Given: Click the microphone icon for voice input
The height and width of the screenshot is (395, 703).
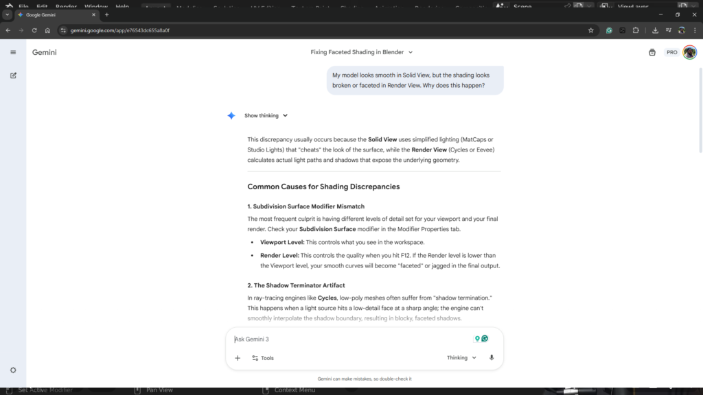Looking at the screenshot, I should click(x=492, y=358).
